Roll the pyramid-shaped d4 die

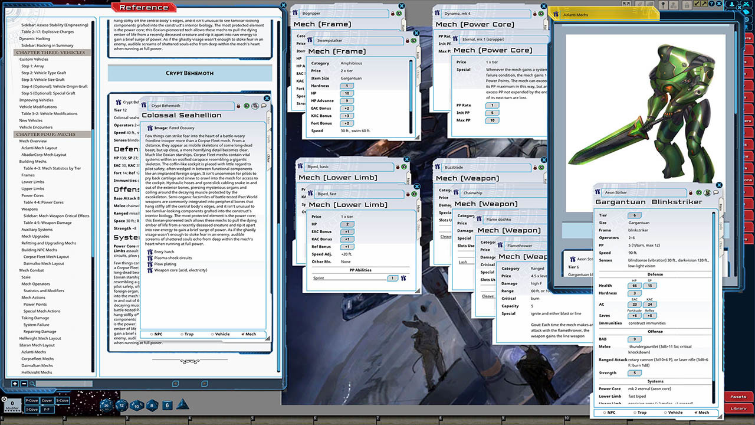click(182, 405)
